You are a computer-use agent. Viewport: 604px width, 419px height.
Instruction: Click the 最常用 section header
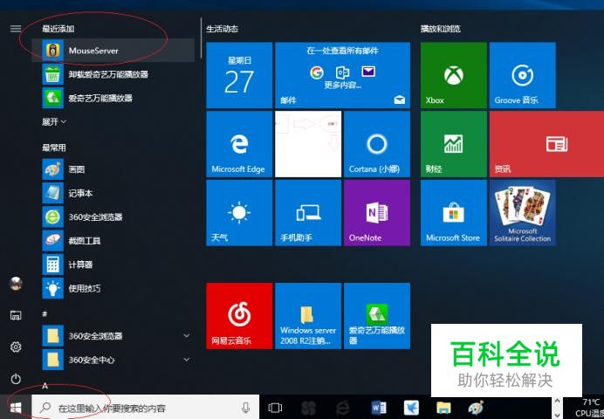(x=54, y=148)
